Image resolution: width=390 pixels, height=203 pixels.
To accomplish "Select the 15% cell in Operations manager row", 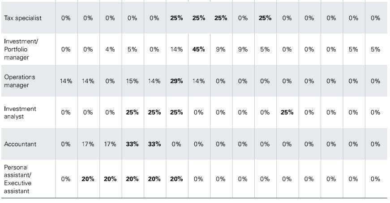I will click(x=132, y=81).
